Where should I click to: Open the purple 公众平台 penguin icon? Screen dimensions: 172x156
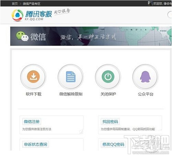tap(145, 77)
